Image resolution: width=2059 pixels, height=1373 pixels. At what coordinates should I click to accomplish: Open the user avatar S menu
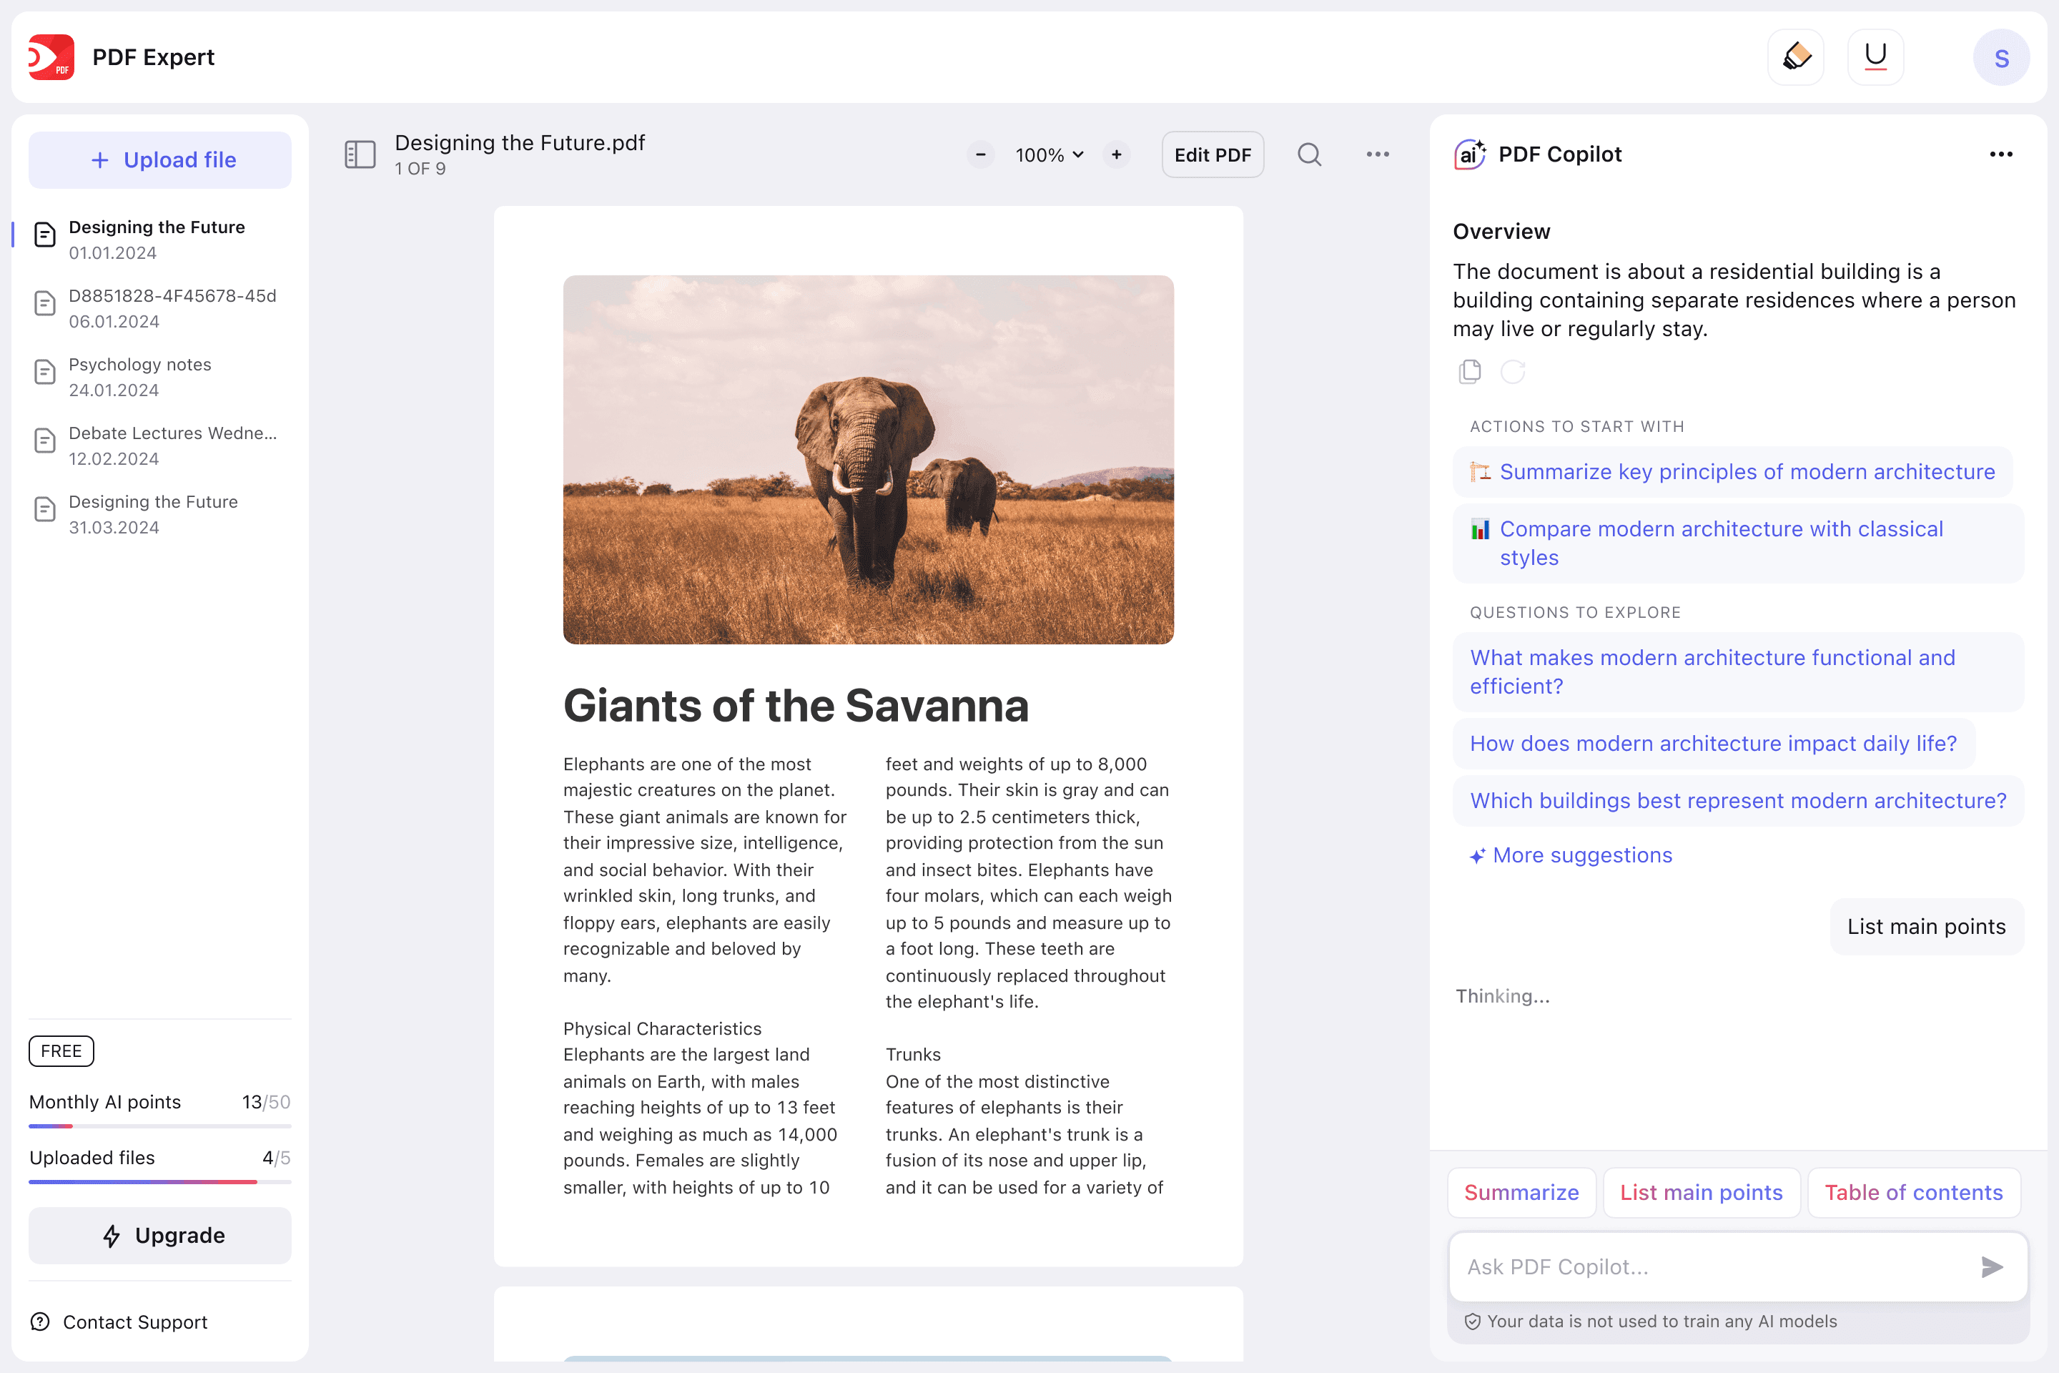point(2001,58)
